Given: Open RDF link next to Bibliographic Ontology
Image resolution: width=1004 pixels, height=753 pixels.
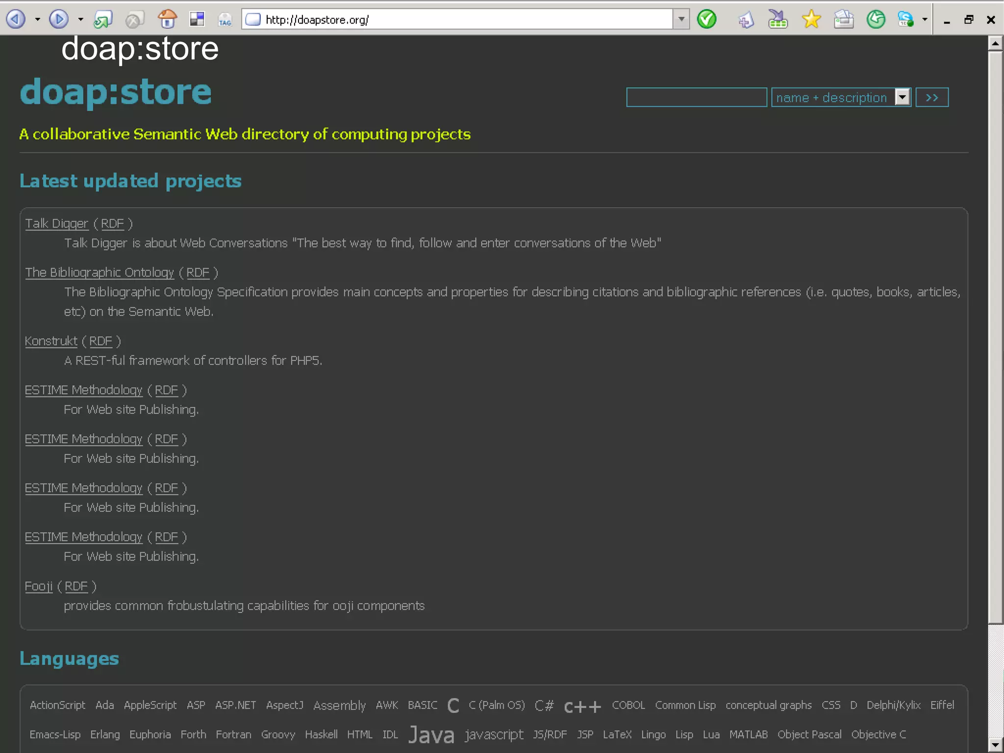Looking at the screenshot, I should pos(198,273).
